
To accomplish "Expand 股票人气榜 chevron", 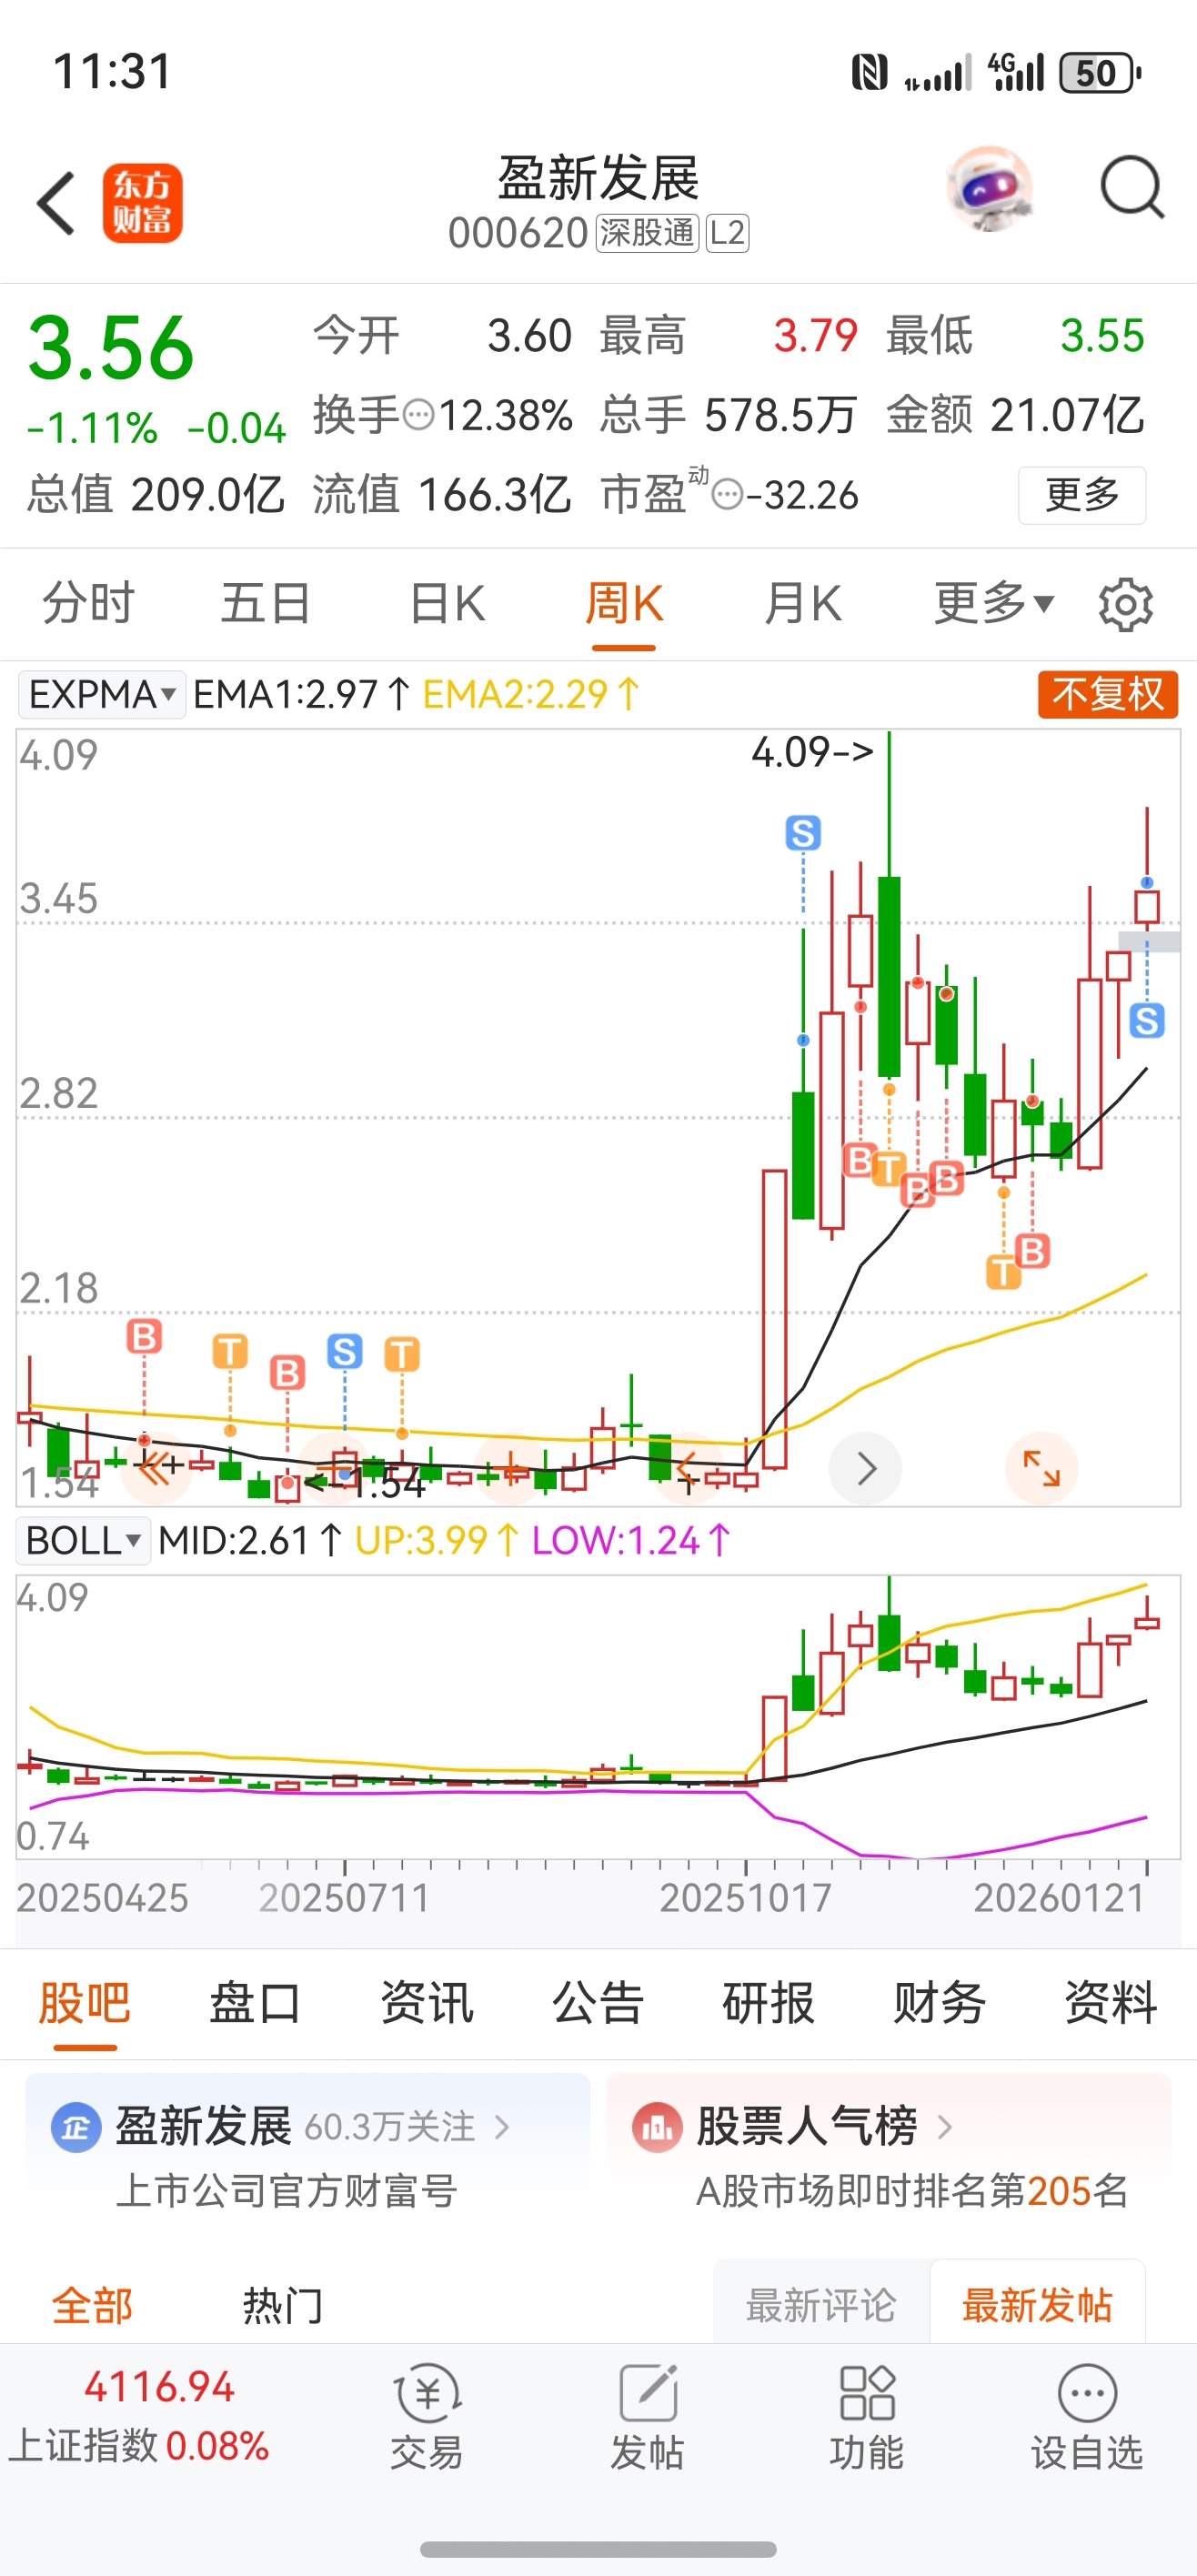I will [944, 2127].
